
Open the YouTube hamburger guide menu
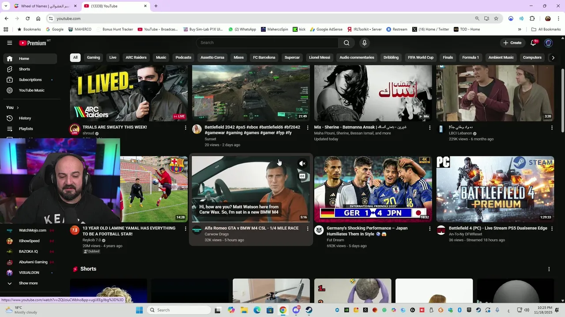click(10, 43)
